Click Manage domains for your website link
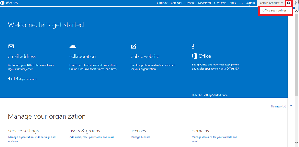 (214, 139)
